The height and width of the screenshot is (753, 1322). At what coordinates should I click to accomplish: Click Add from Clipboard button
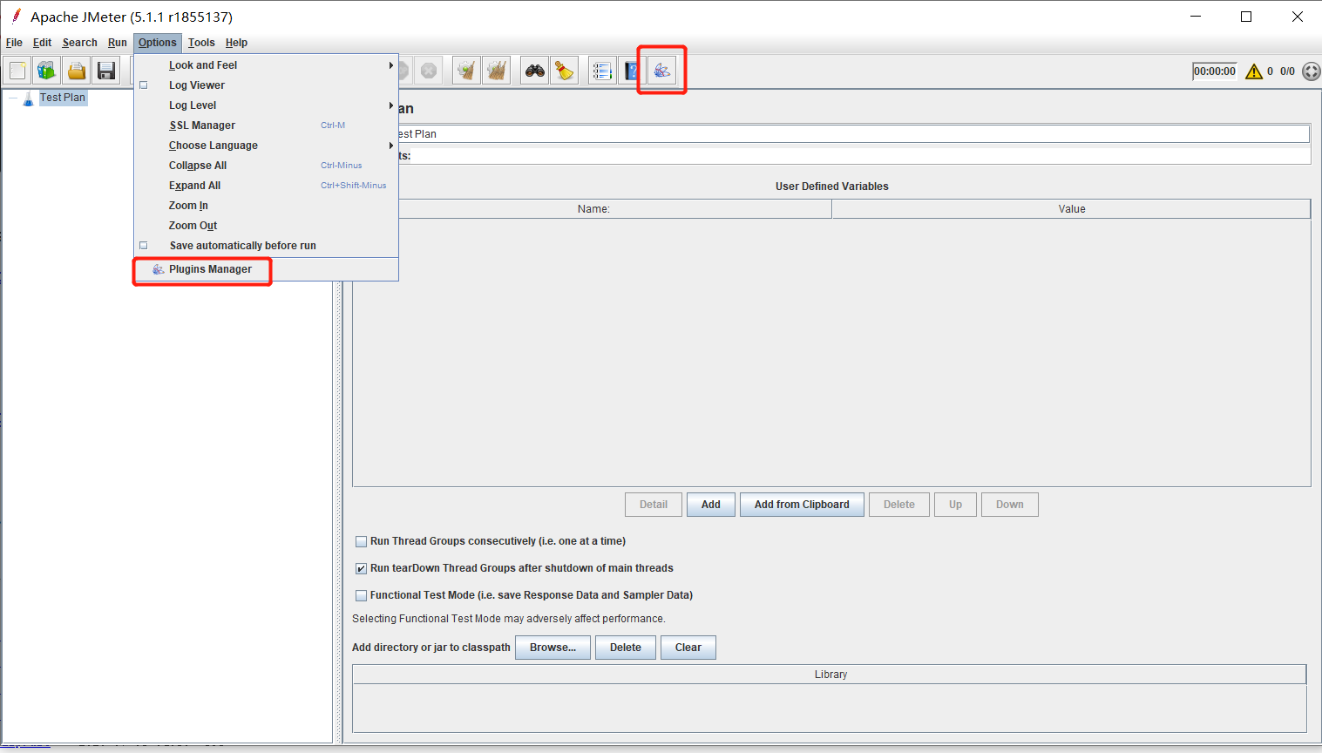point(802,505)
